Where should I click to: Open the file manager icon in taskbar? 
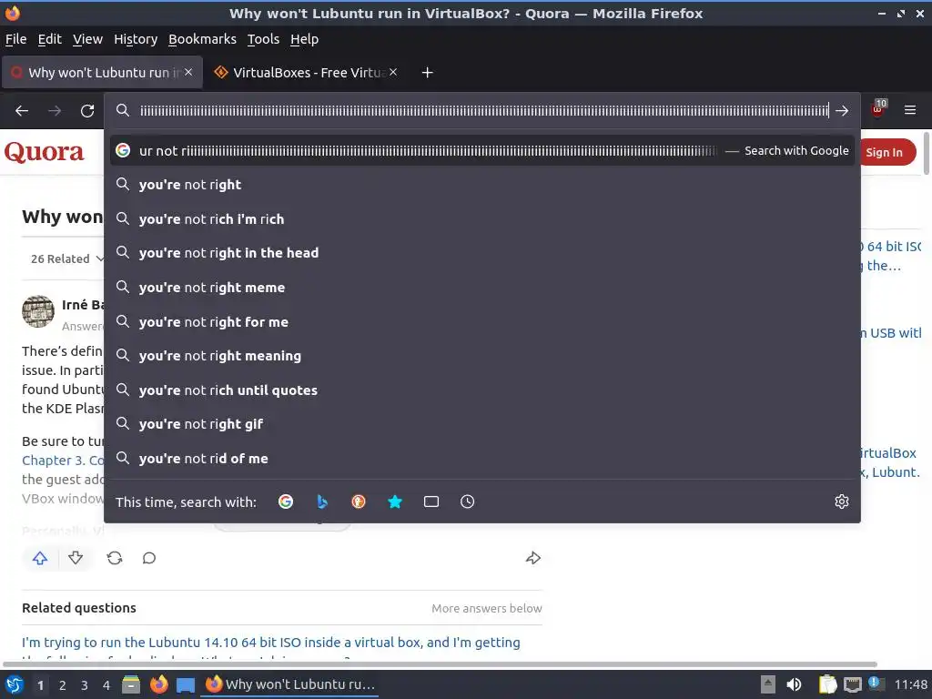(131, 684)
